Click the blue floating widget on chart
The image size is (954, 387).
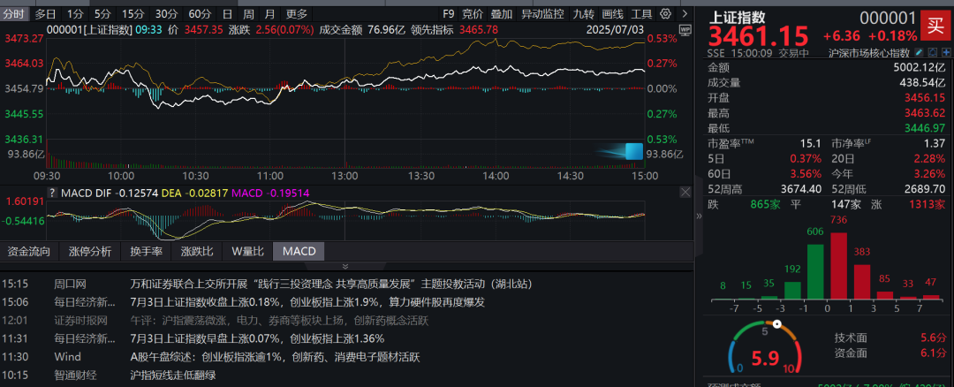tap(633, 151)
